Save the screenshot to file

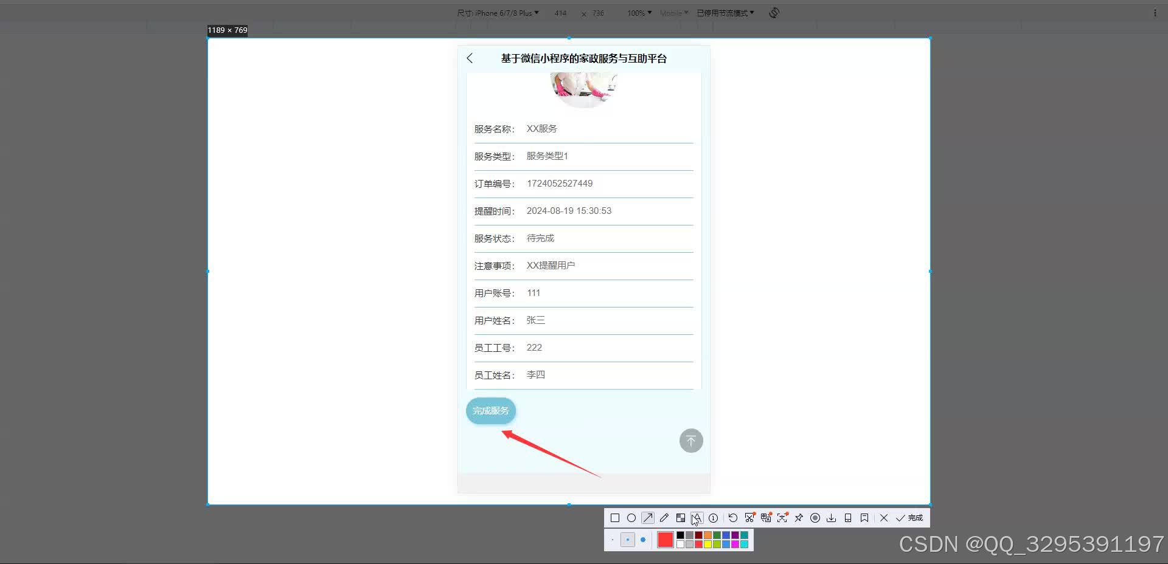832,518
